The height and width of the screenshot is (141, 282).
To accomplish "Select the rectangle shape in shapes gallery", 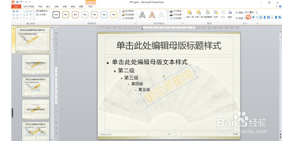I will (27, 11).
